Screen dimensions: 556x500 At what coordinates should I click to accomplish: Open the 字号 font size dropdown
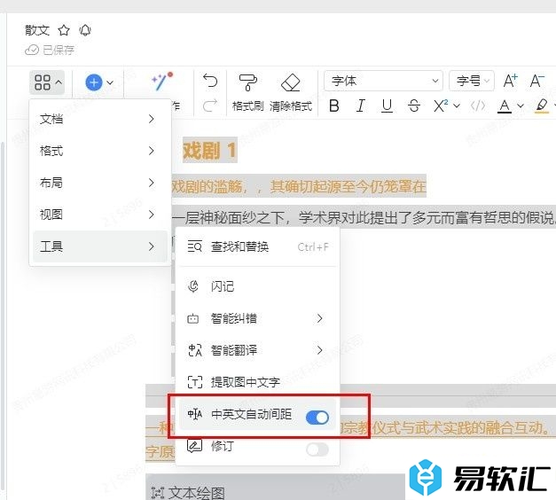(x=472, y=81)
